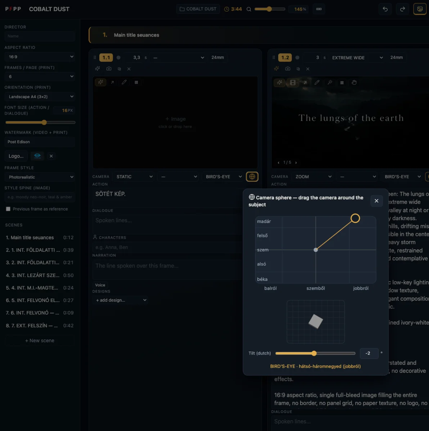The width and height of the screenshot is (429, 431).
Task: Click the duplicate icon for frame 1.1
Action: (x=119, y=69)
